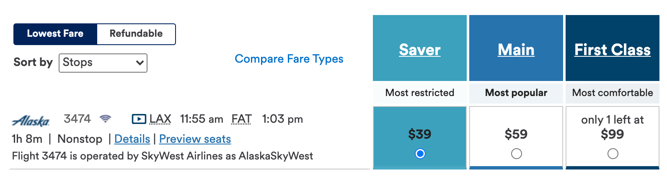
Task: Click flight number 3474 beside the logo
Action: [77, 119]
